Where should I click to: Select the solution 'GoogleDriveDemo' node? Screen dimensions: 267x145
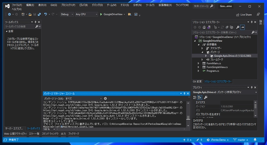coord(225,37)
